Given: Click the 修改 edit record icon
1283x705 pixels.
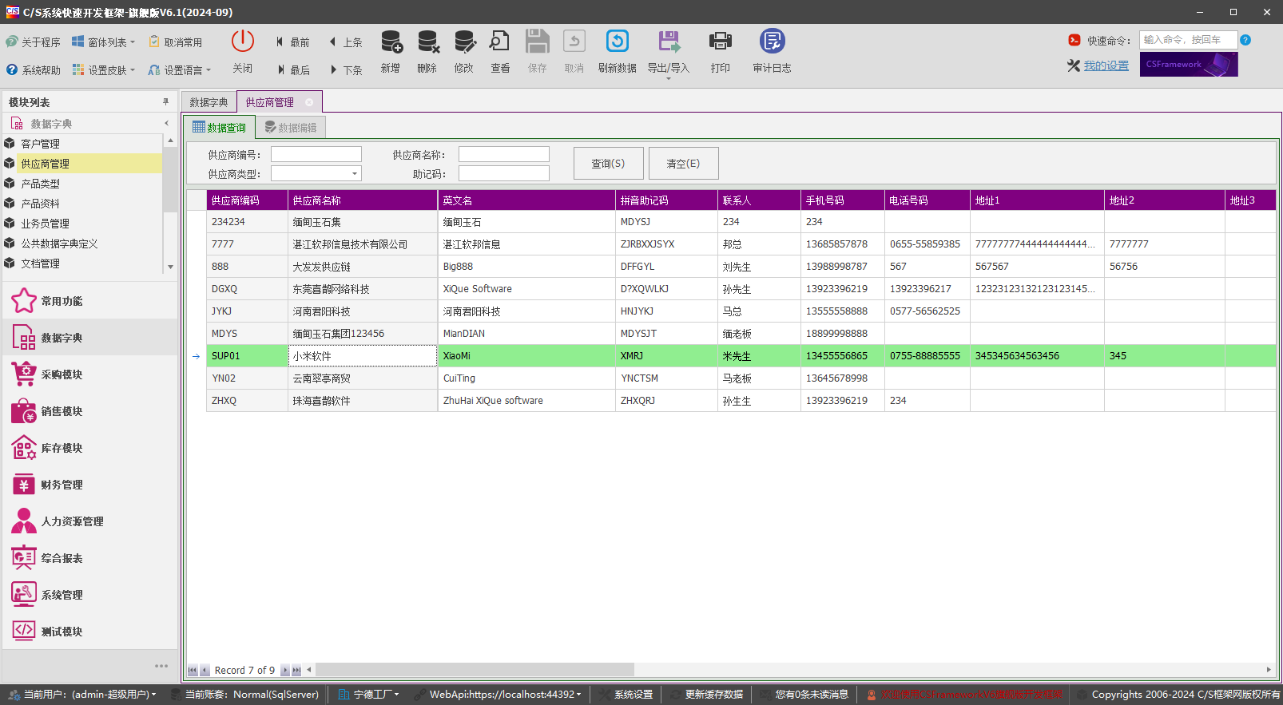Looking at the screenshot, I should (465, 42).
